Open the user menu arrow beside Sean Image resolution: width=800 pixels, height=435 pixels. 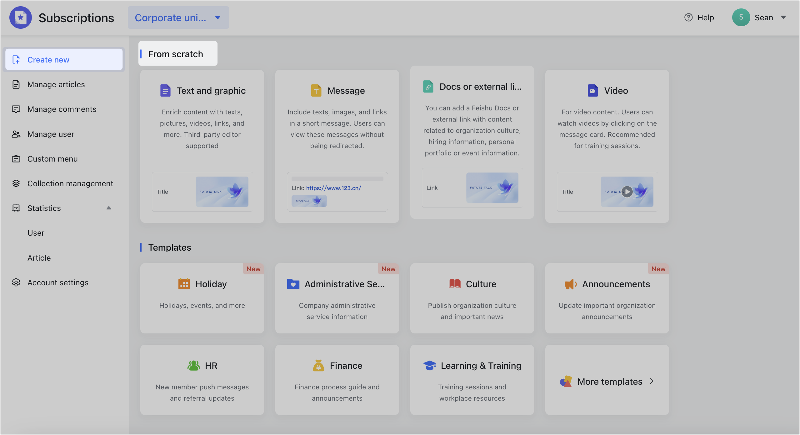click(x=783, y=17)
